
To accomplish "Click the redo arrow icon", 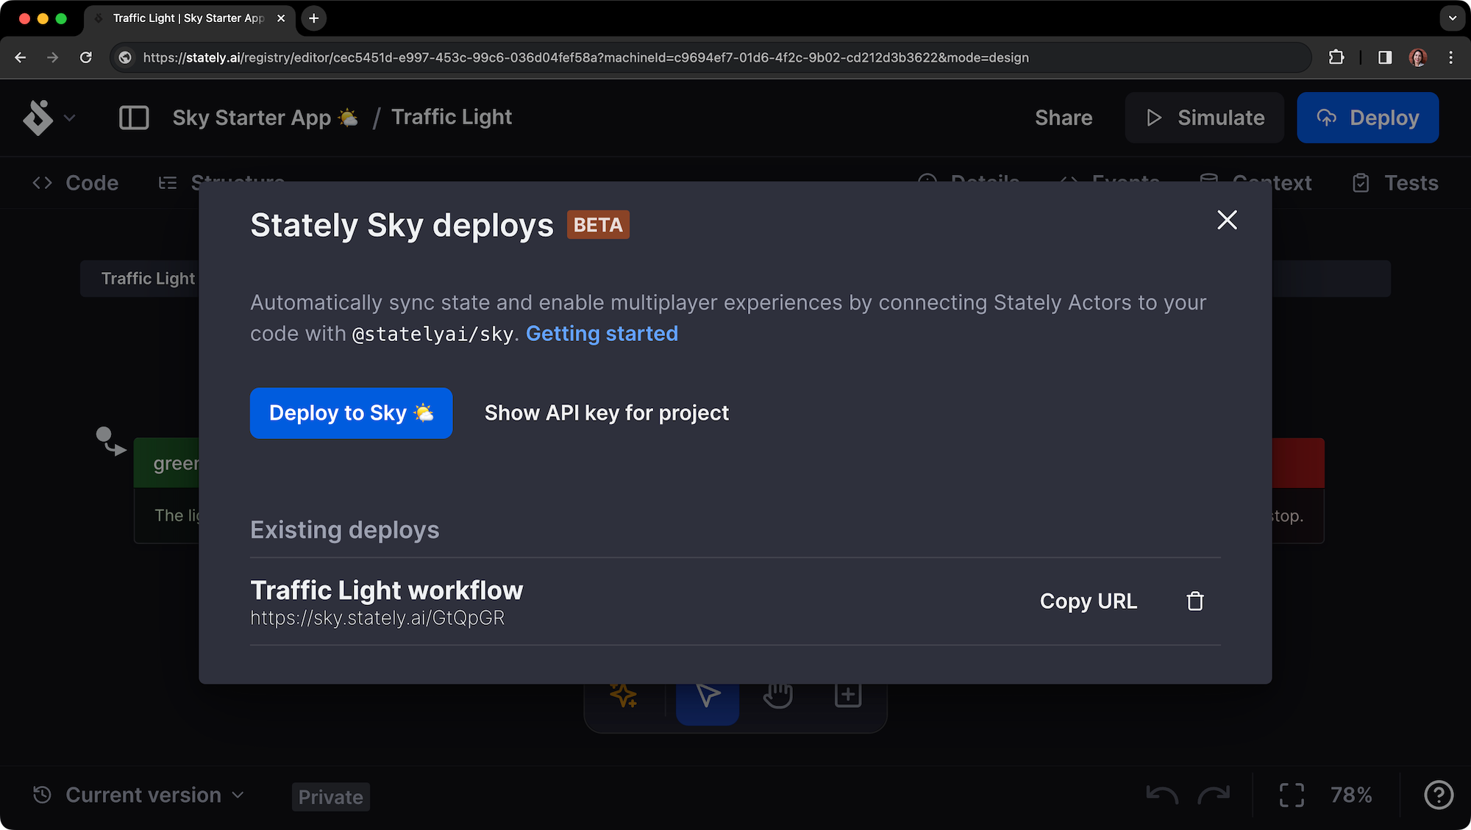I will tap(1214, 795).
